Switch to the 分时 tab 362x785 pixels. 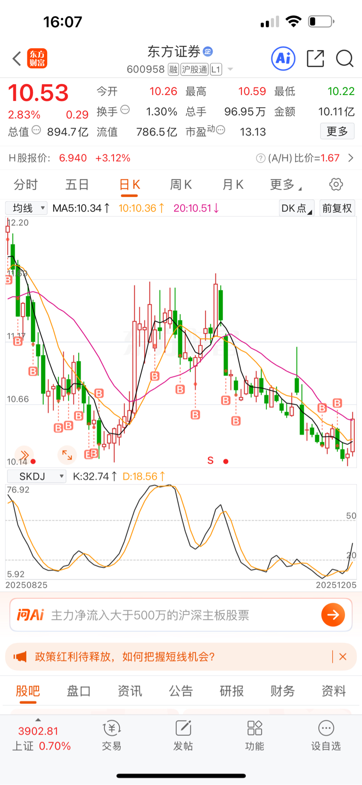point(25,185)
